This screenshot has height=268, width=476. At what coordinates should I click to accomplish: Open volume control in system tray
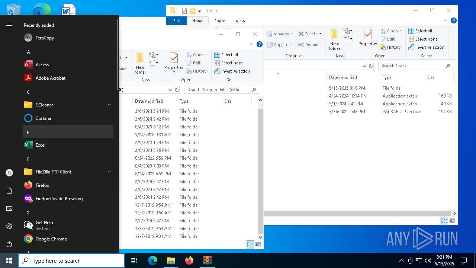[428, 261]
